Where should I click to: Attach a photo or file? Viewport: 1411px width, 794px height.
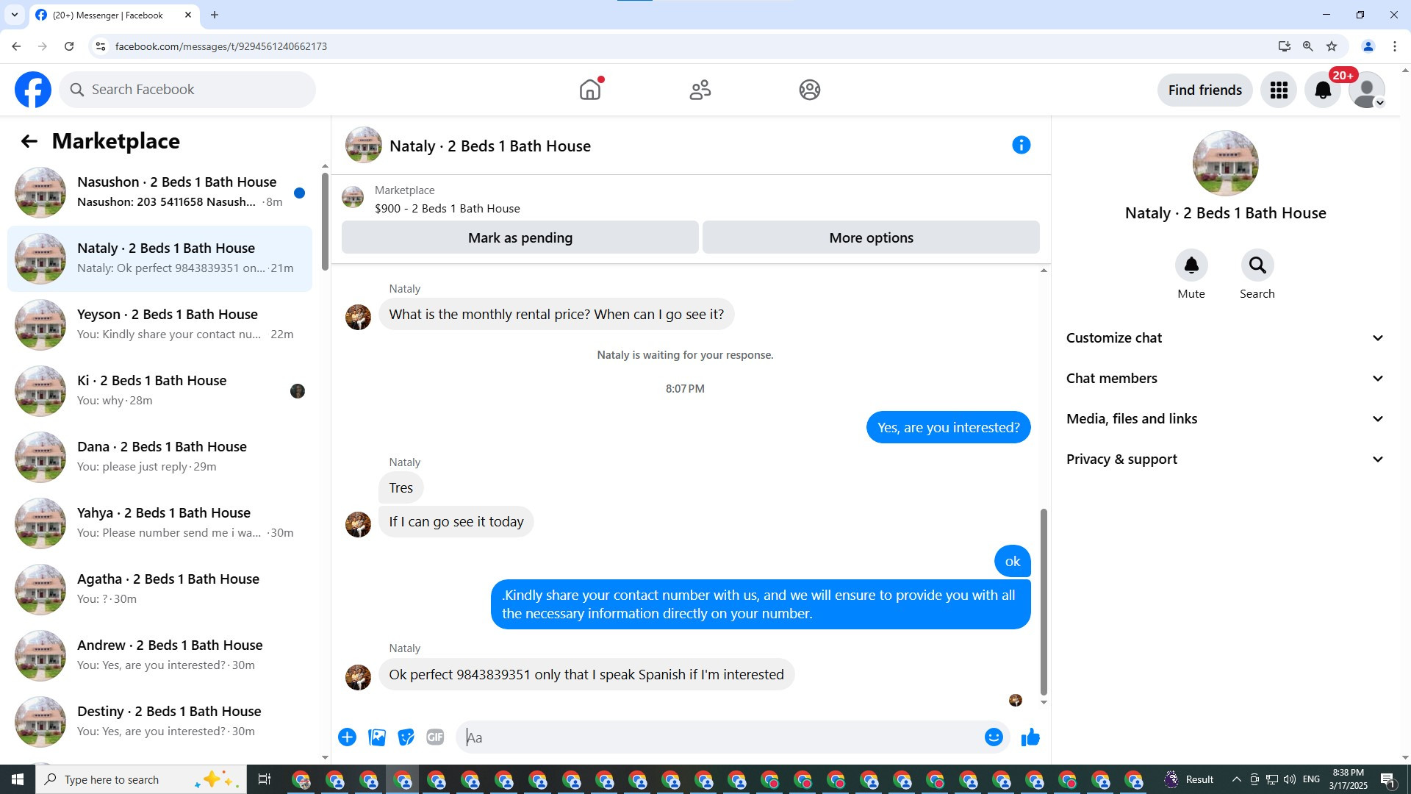click(377, 737)
